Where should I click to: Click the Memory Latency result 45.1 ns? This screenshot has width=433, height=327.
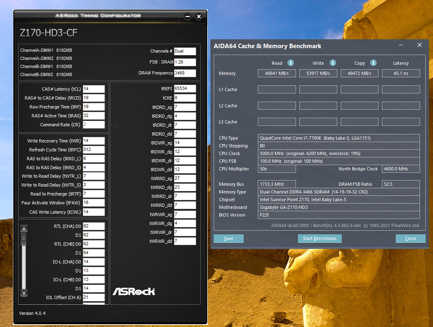(x=401, y=73)
